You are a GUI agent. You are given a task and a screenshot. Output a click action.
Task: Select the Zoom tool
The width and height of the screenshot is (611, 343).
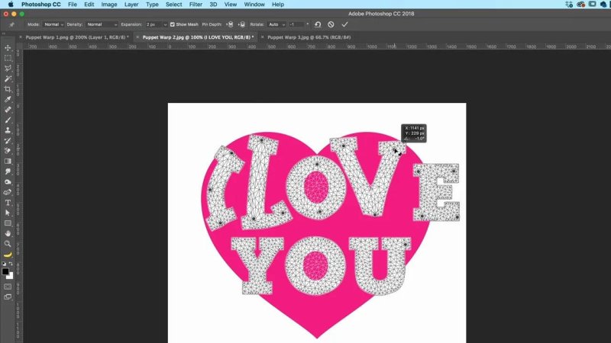pos(8,244)
